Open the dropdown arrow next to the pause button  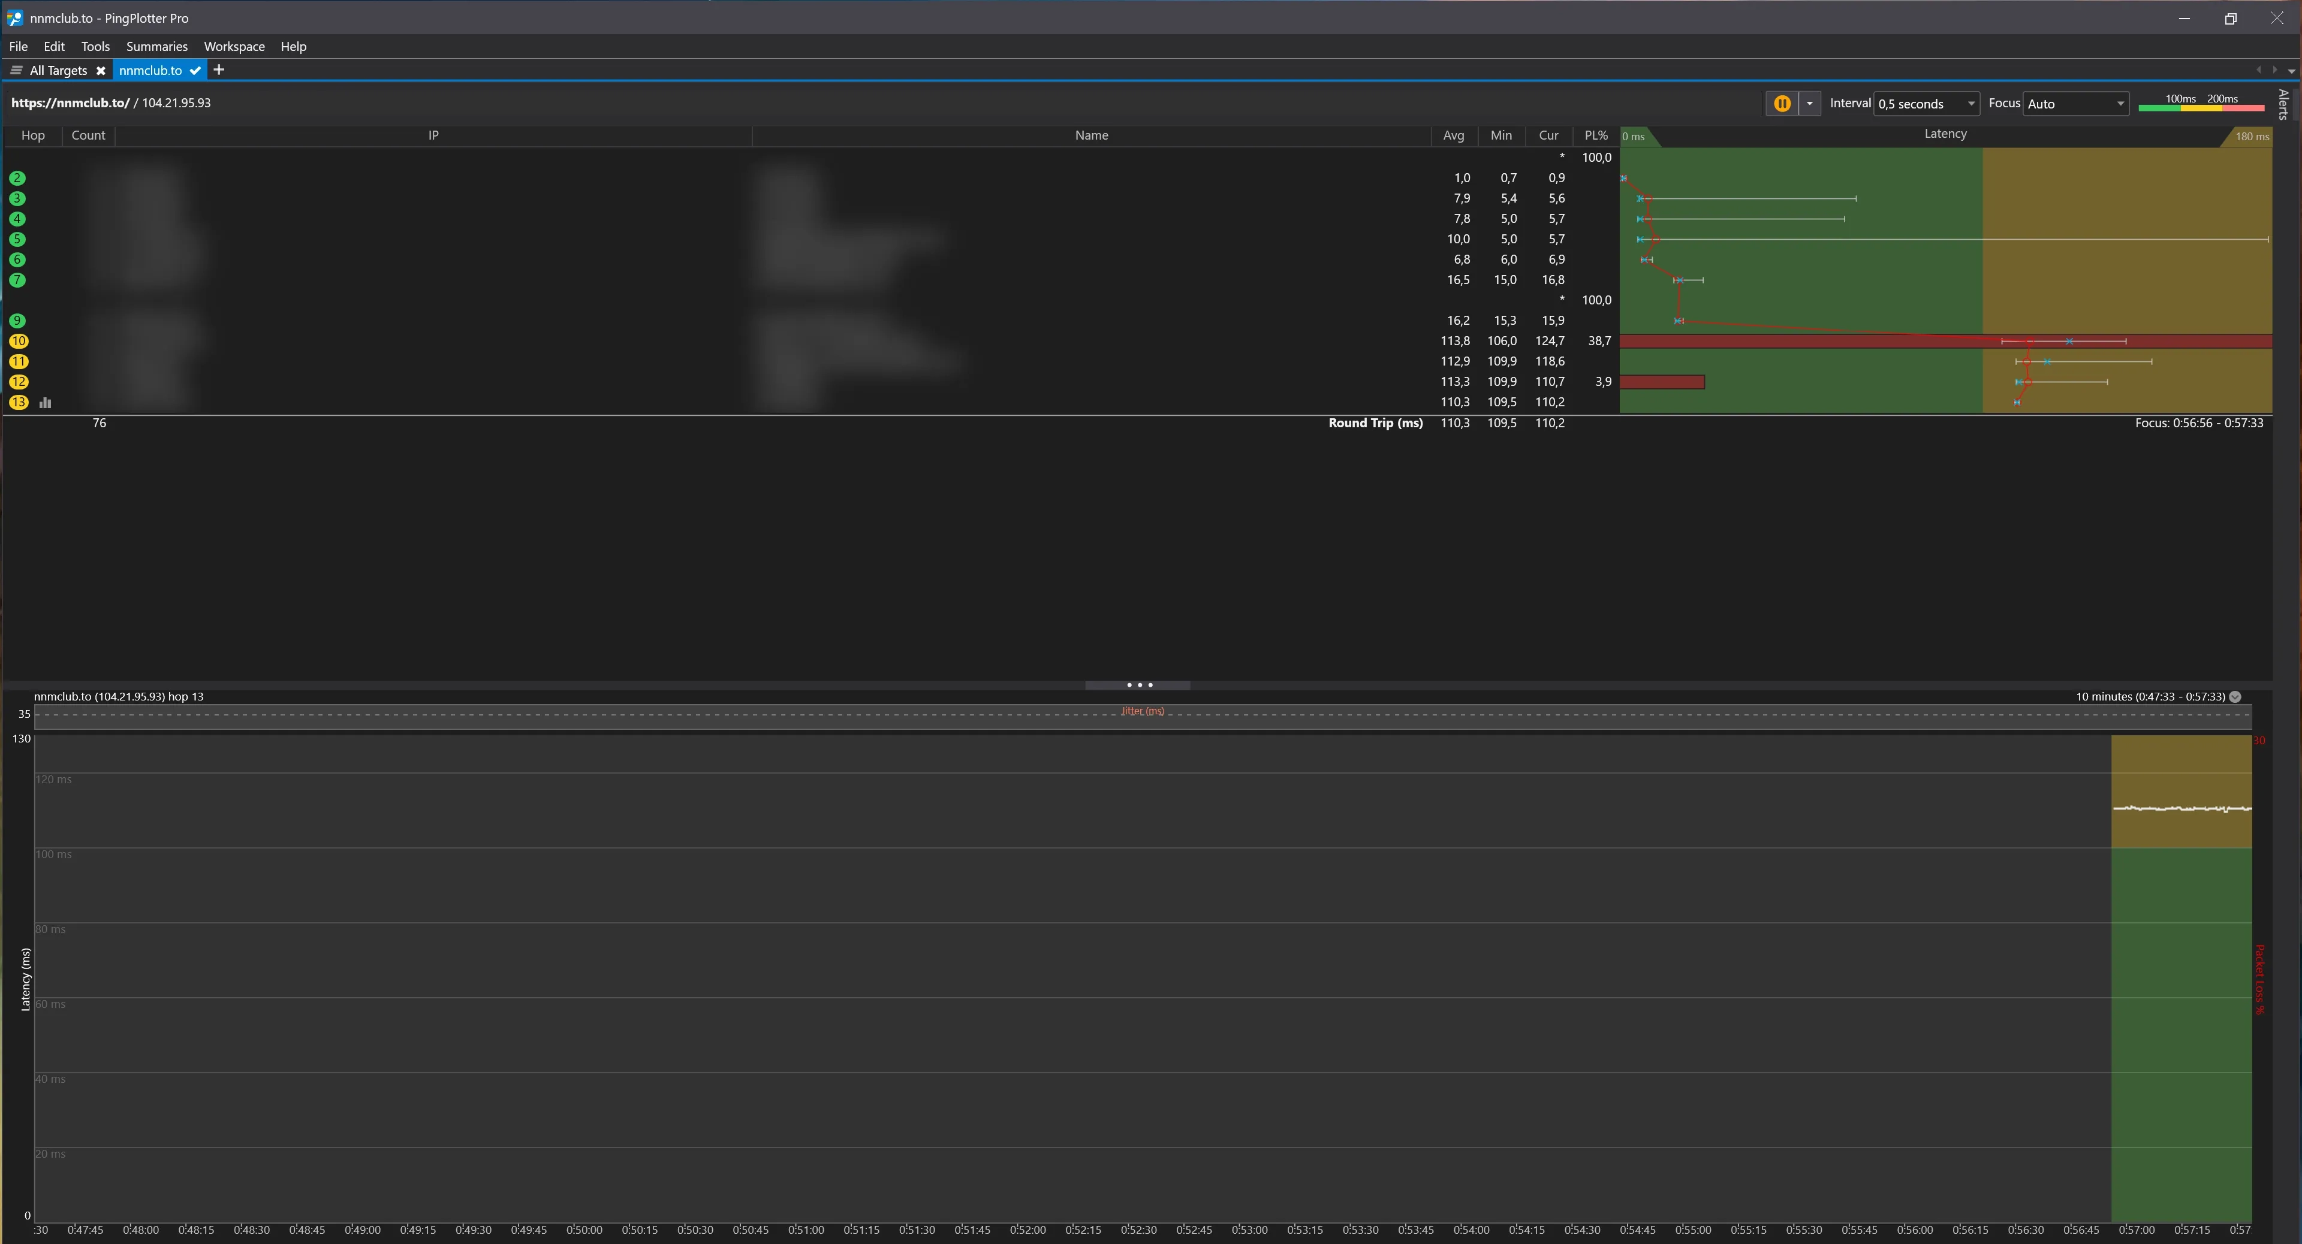point(1810,104)
